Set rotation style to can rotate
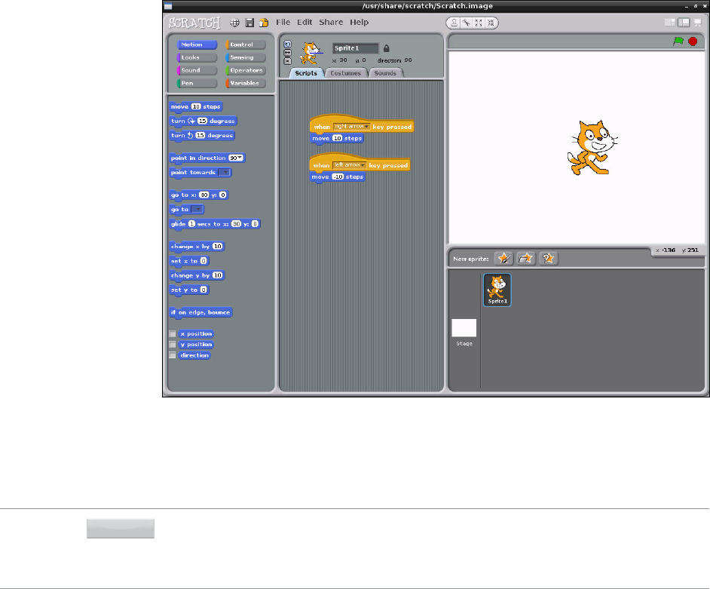 click(287, 44)
